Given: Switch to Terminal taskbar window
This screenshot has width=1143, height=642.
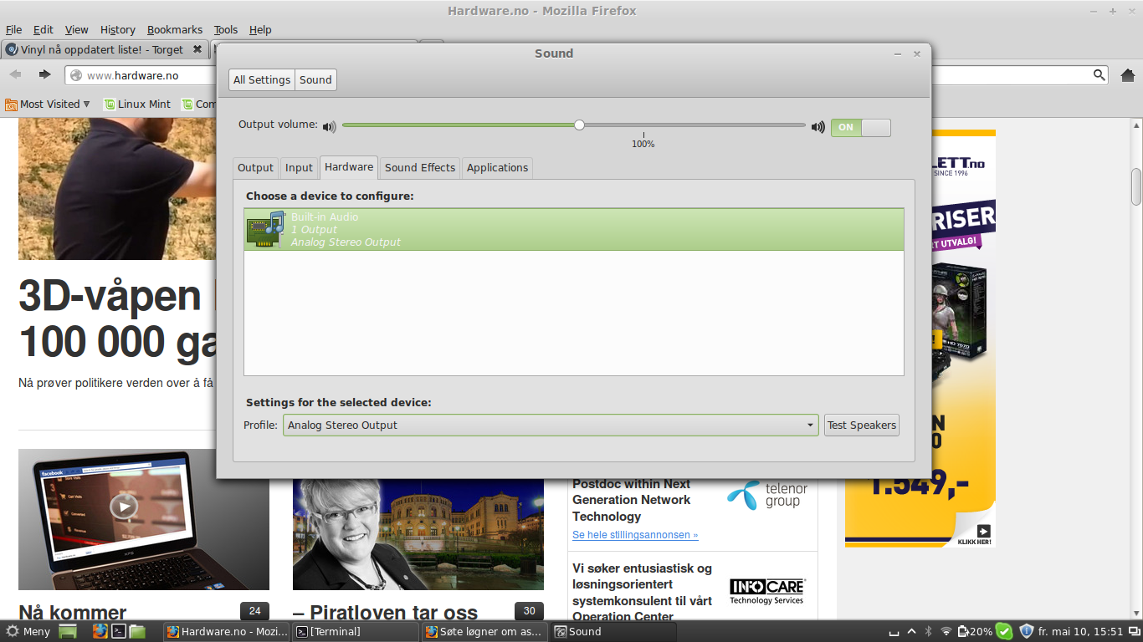Looking at the screenshot, I should coord(356,631).
